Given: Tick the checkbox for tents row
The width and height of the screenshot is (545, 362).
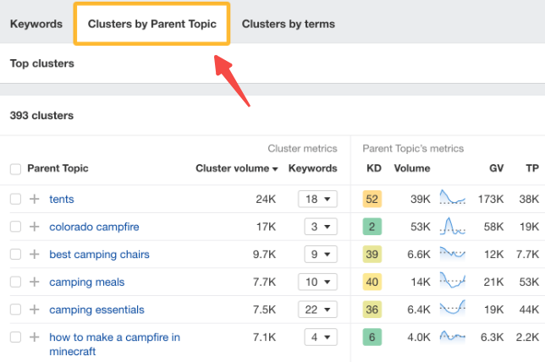Looking at the screenshot, I should 15,200.
